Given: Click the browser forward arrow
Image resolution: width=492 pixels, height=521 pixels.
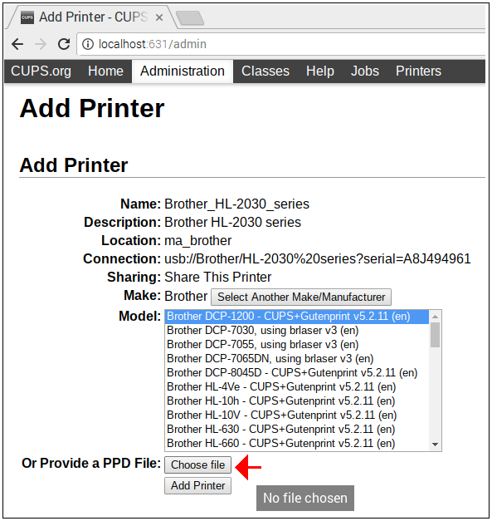Looking at the screenshot, I should [41, 44].
